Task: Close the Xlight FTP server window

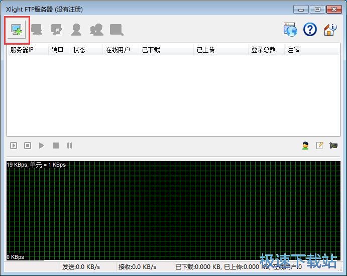Action: [x=334, y=10]
